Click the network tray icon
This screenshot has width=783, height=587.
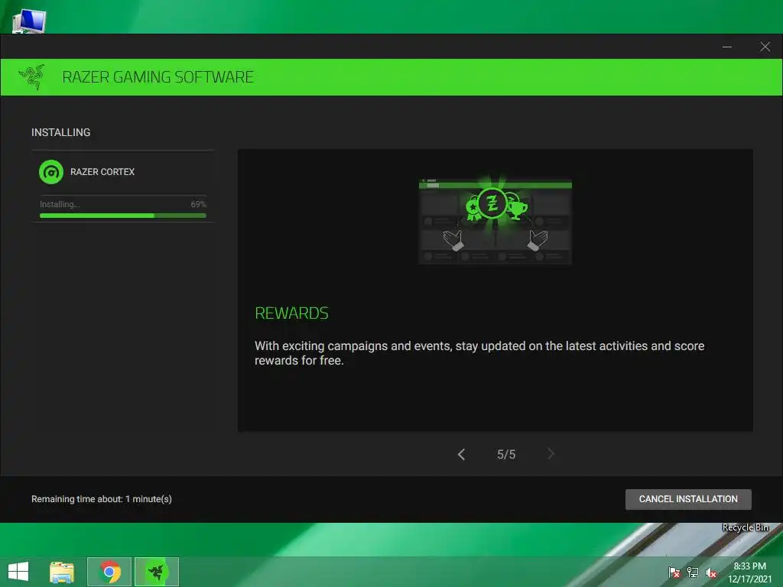click(x=693, y=572)
